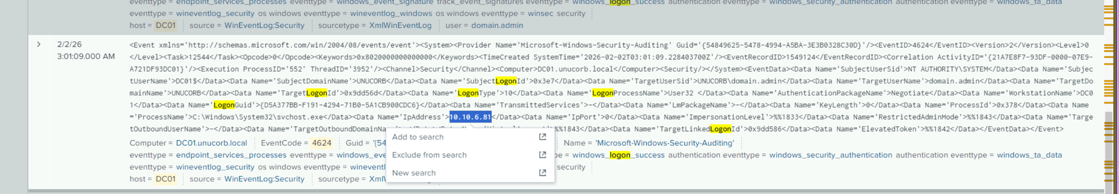Click the Microsoft-Windows-Security-Auditing Name value

(x=664, y=143)
